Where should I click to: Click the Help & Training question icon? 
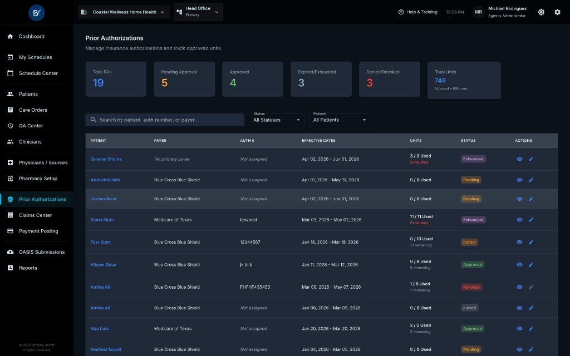coord(401,12)
